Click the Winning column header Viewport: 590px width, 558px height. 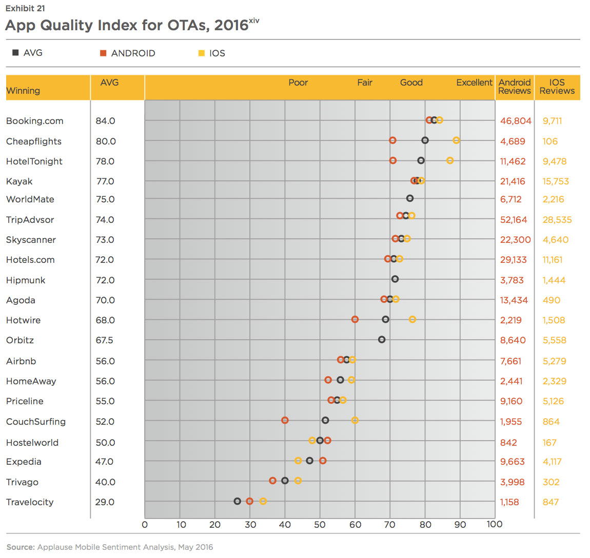pos(23,91)
